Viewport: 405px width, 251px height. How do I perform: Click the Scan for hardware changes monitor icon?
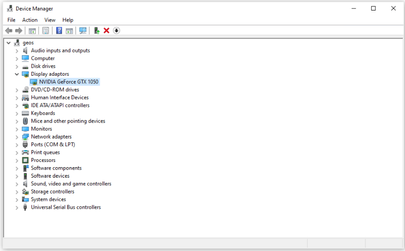pyautogui.click(x=83, y=30)
